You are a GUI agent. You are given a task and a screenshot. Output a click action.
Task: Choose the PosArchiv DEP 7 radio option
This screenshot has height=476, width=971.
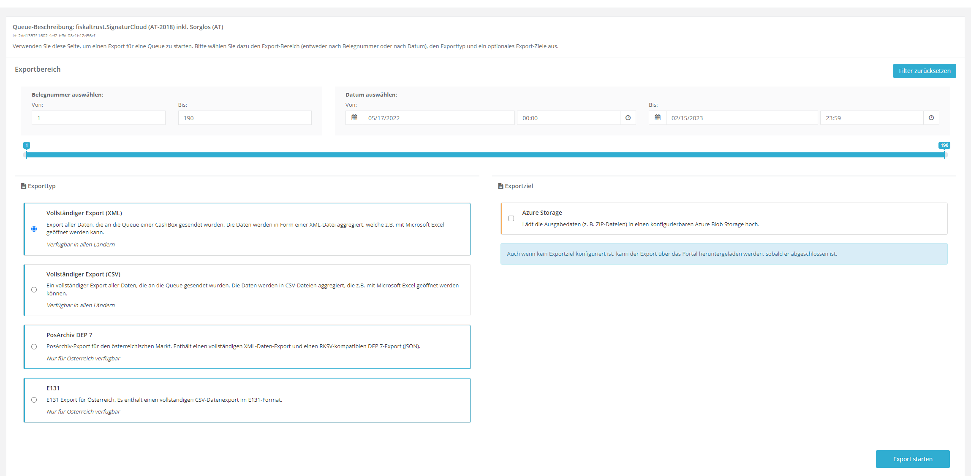pos(34,346)
